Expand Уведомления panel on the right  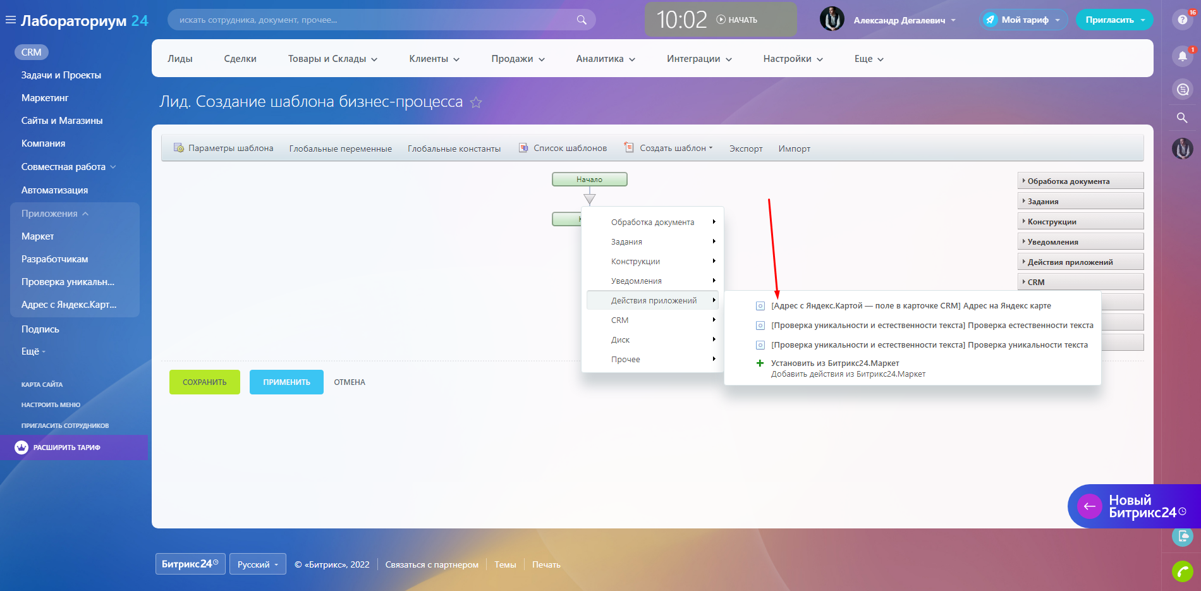[x=1081, y=241]
